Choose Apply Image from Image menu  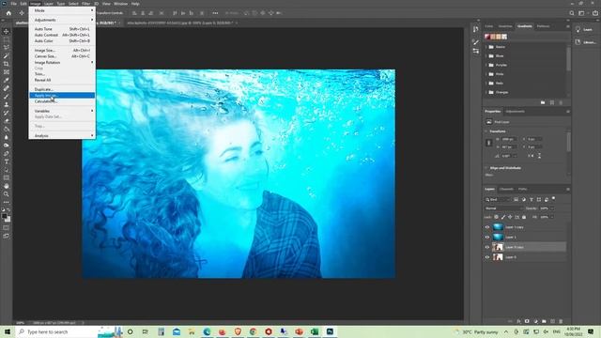(62, 95)
